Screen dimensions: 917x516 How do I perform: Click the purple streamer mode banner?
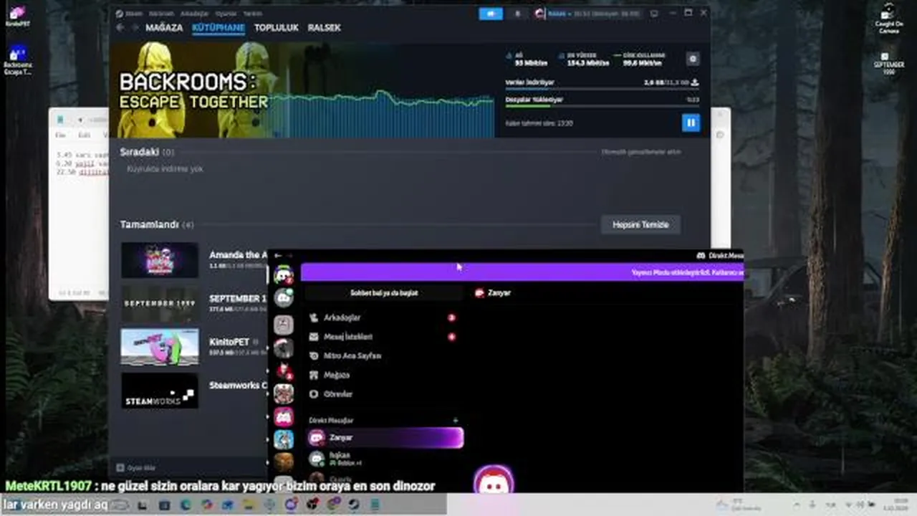(x=522, y=272)
